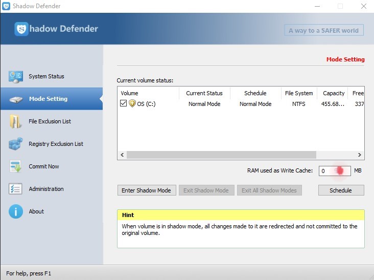Image resolution: width=374 pixels, height=280 pixels.
Task: Toggle the OS (C:) volume checkbox
Action: pos(123,103)
